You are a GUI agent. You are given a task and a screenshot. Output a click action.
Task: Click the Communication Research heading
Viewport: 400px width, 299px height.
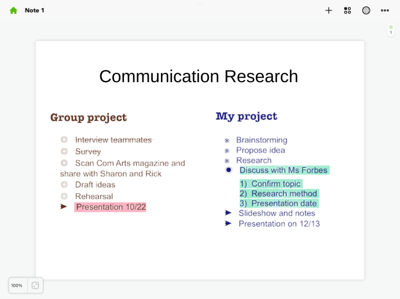pyautogui.click(x=199, y=76)
